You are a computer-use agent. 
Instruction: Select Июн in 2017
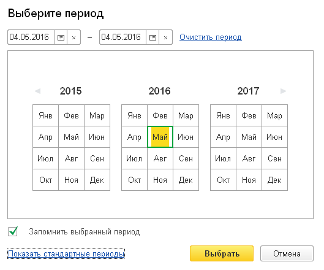pos(274,137)
